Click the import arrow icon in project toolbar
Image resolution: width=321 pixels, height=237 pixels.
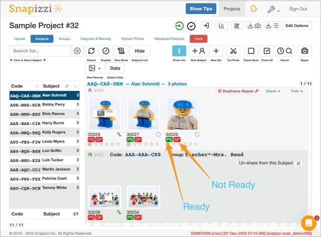(x=206, y=25)
